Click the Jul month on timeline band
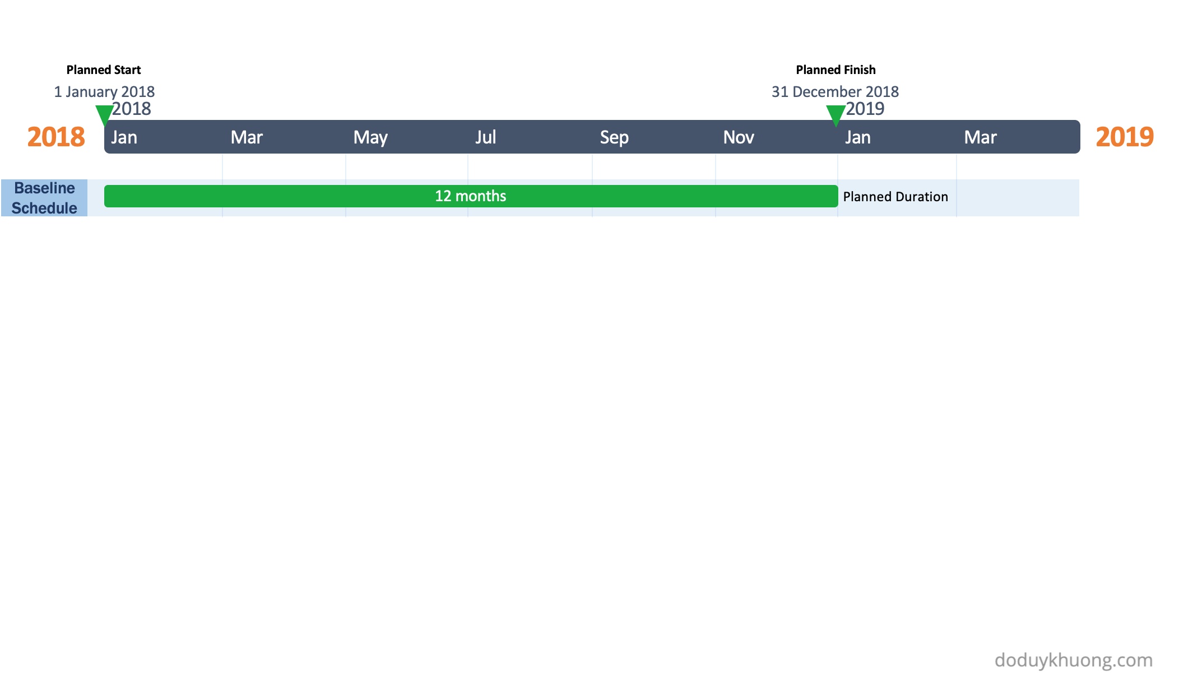The image size is (1179, 695). pos(485,137)
